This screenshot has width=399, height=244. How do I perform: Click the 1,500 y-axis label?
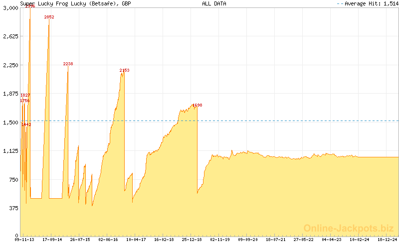11,122
